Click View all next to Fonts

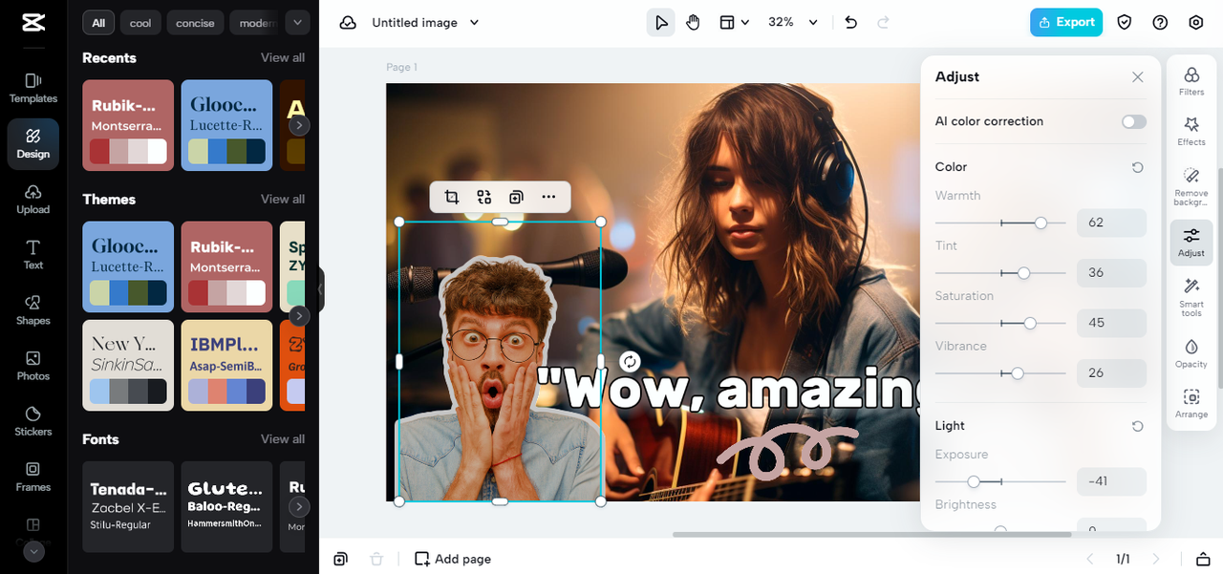pyautogui.click(x=283, y=438)
